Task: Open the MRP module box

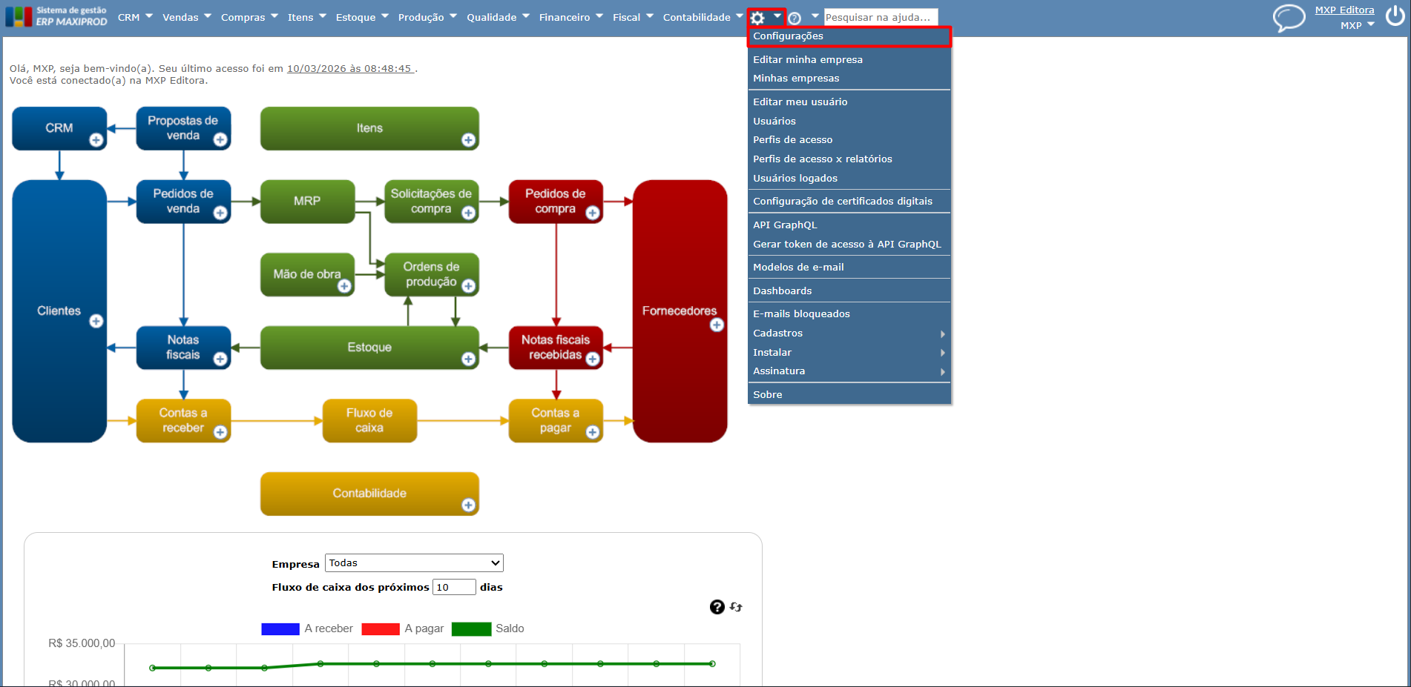Action: pos(307,201)
